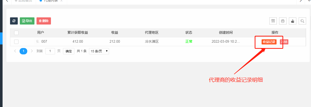311x107 pixels.
Task: Click the export table icon at right
Action: (x=292, y=21)
